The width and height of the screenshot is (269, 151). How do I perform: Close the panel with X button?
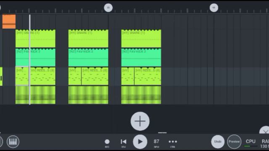click(x=265, y=130)
